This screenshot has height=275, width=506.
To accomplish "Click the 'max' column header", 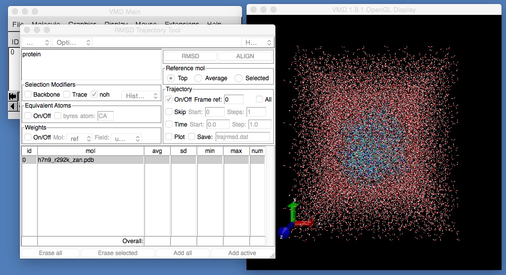I will pyautogui.click(x=236, y=151).
